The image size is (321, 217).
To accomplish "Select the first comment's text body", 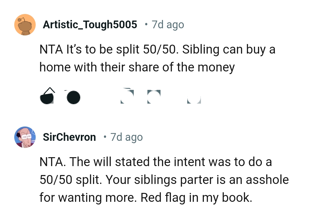I will click(157, 58).
